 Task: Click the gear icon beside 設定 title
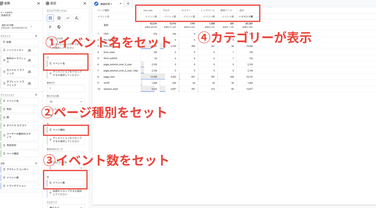[x=48, y=3]
